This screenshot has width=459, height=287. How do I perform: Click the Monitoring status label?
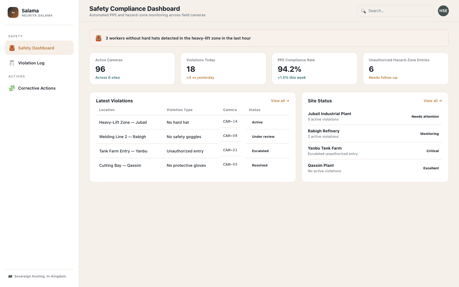point(429,134)
